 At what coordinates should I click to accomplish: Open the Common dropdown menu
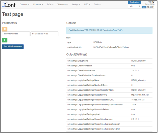pos(24,4)
